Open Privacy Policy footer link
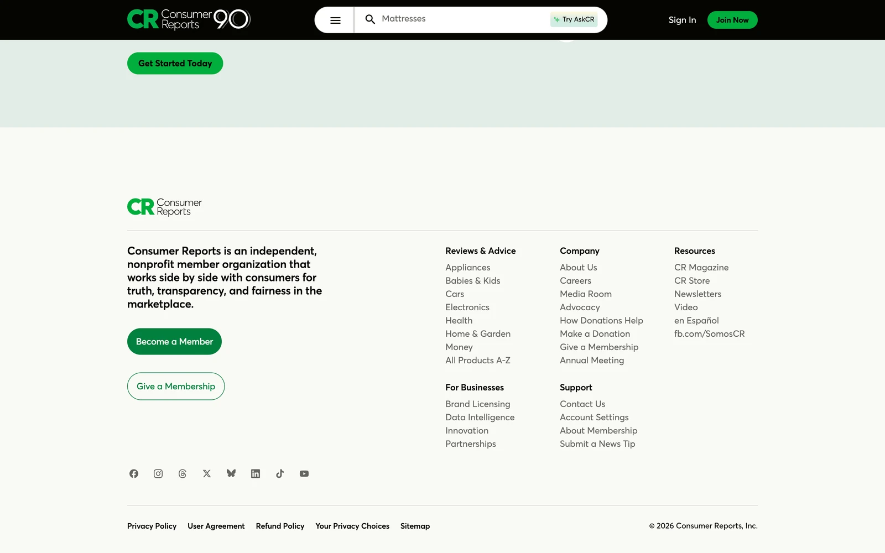The height and width of the screenshot is (553, 885). tap(152, 526)
